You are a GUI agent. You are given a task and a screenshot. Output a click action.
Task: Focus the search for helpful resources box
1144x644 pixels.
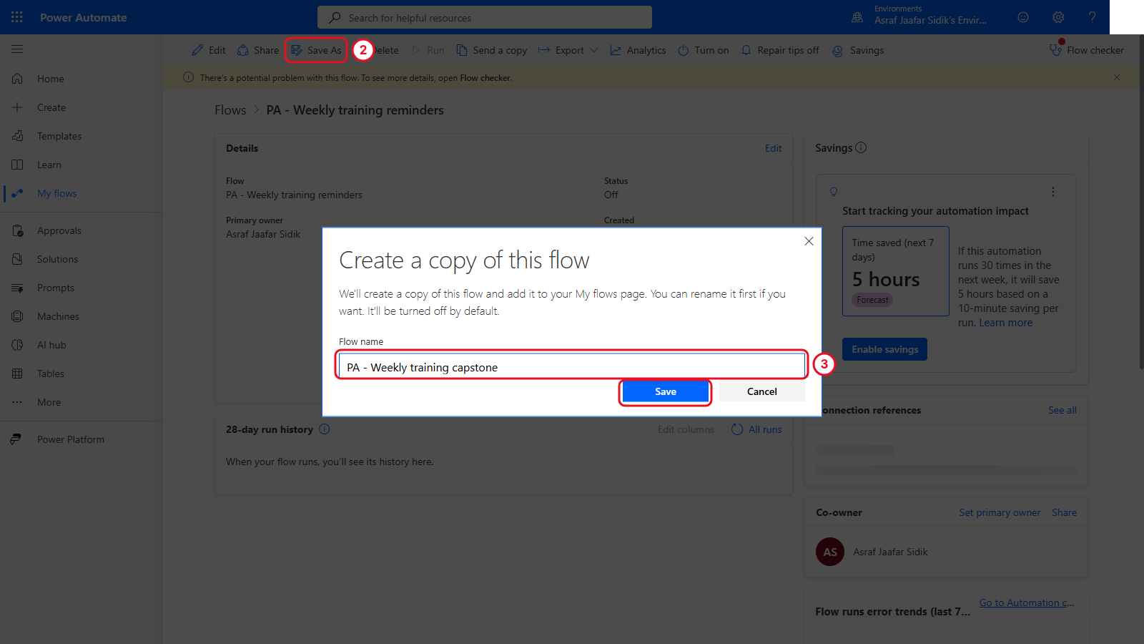pos(485,17)
